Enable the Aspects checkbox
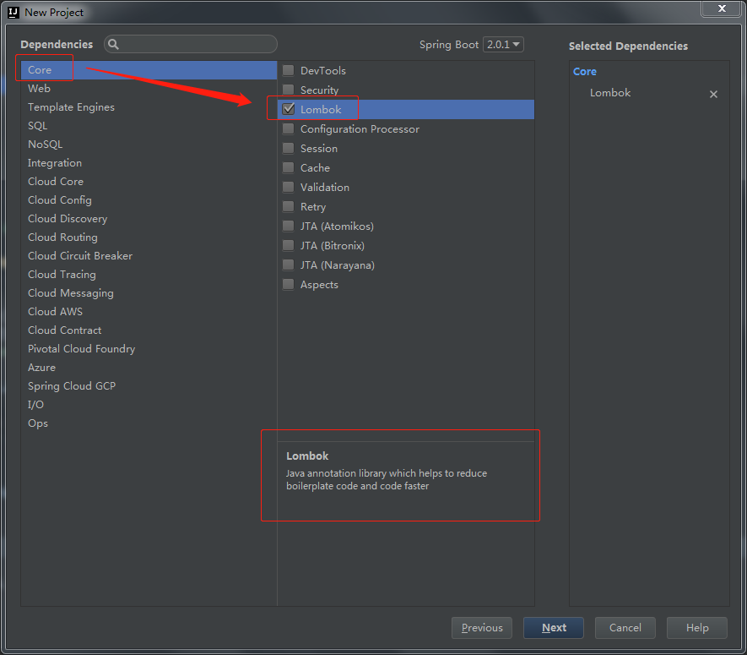This screenshot has width=747, height=655. [x=288, y=284]
